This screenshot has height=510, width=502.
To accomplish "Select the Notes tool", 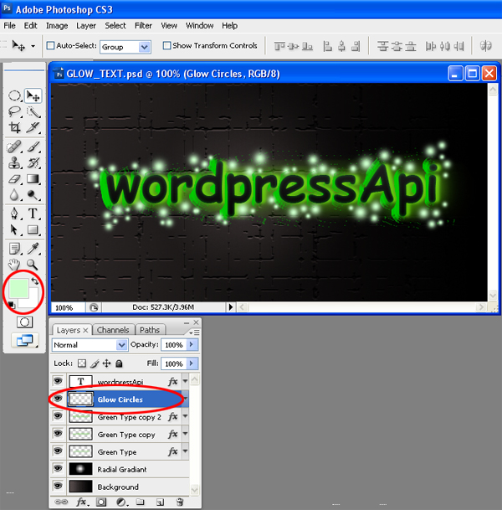I will 14,249.
